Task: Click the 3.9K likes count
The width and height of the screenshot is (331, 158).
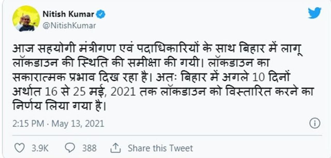Action: 40,148
